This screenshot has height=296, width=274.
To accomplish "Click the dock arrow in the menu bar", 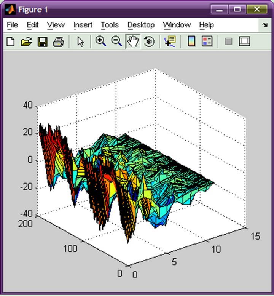I will pos(265,25).
